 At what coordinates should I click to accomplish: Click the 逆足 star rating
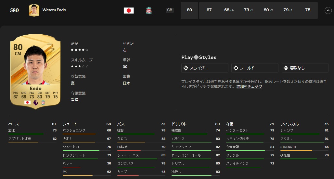pyautogui.click(x=80, y=50)
